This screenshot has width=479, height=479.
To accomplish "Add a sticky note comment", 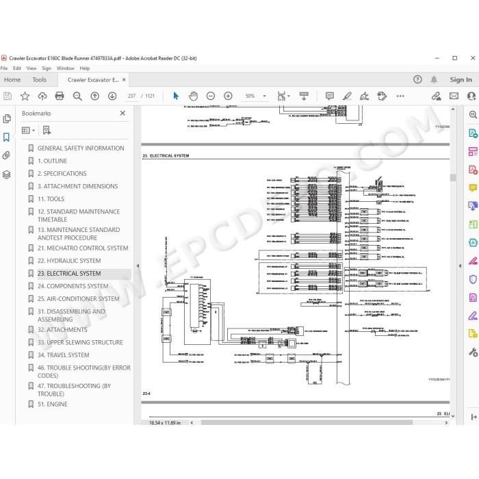I will (x=330, y=96).
